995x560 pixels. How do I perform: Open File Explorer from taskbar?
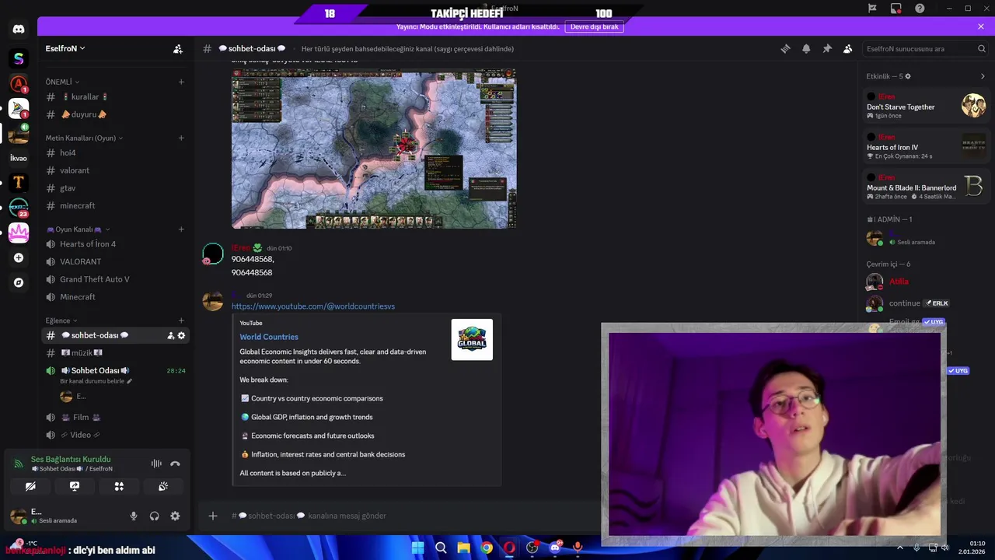(463, 548)
